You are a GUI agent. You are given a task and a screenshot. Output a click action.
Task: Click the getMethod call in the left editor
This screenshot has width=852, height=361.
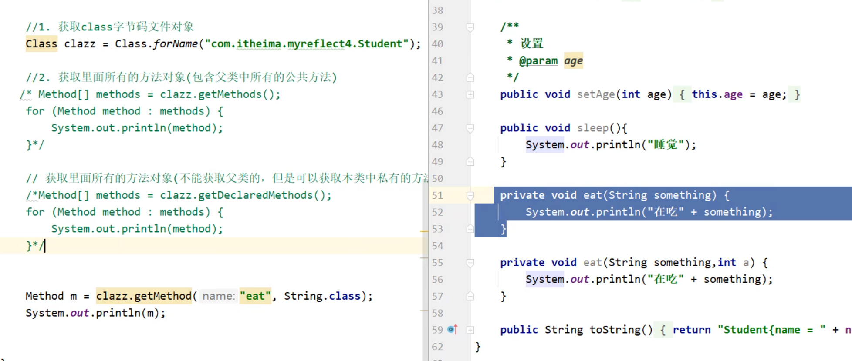tap(162, 296)
